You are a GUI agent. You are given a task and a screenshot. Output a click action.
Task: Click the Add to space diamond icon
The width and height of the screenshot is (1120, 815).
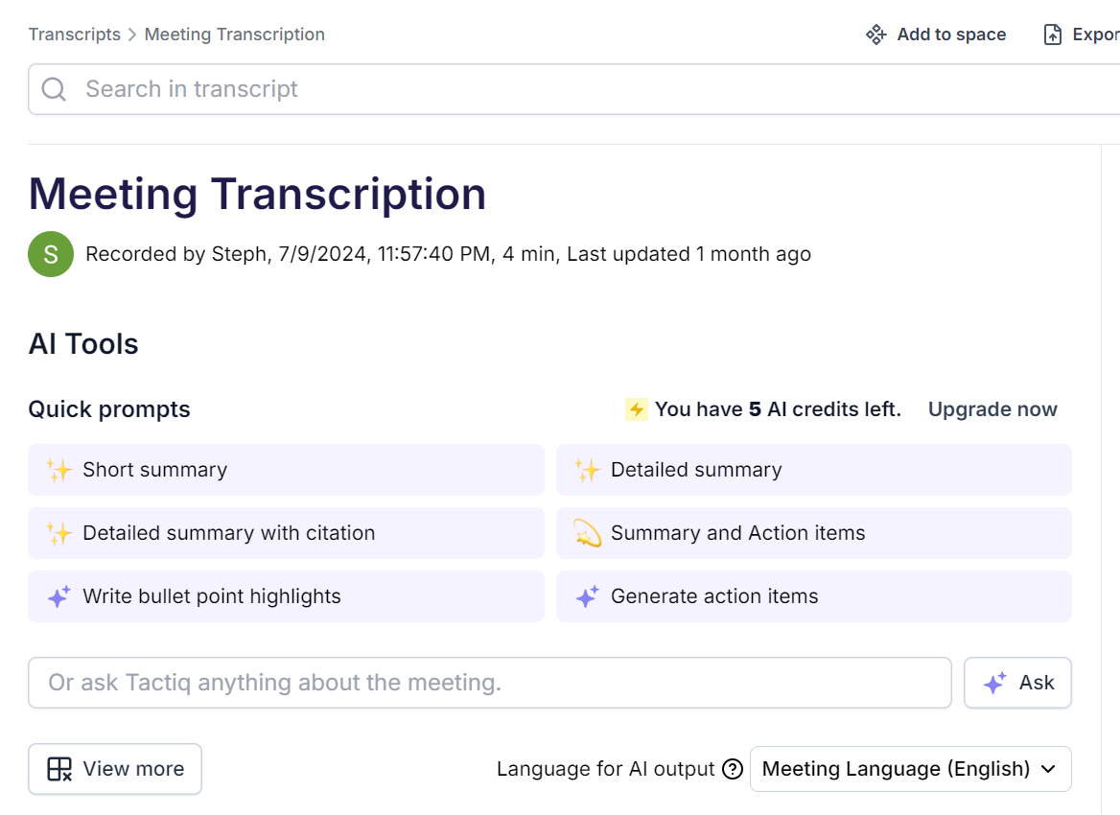(x=875, y=35)
